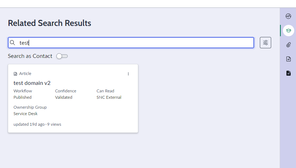Viewport: 296px width, 168px height.
Task: Open the "test domain v2" article title
Action: point(32,83)
